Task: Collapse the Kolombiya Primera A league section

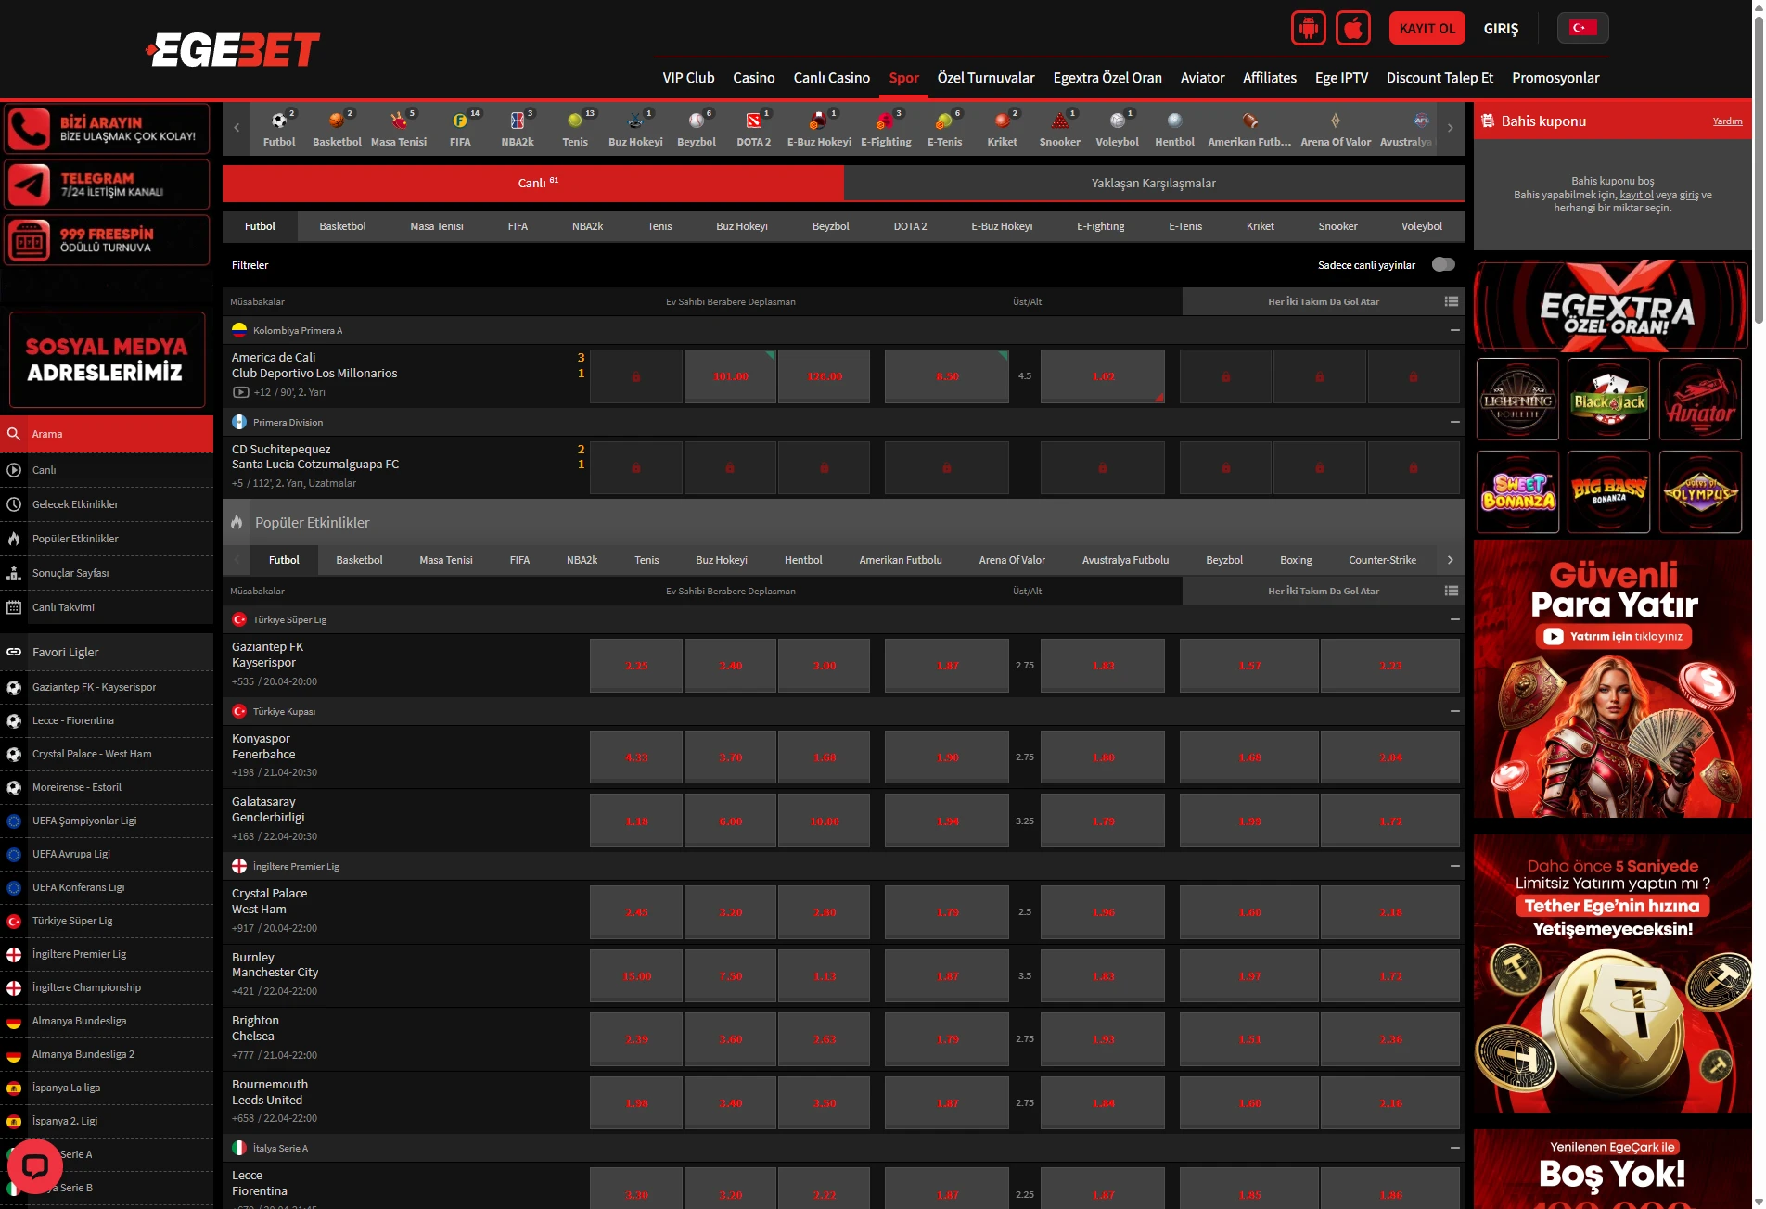Action: pyautogui.click(x=1454, y=330)
